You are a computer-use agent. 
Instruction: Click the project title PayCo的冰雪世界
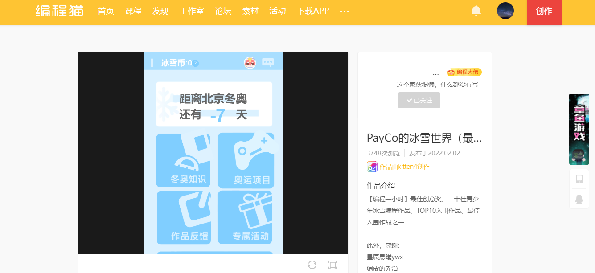point(424,138)
